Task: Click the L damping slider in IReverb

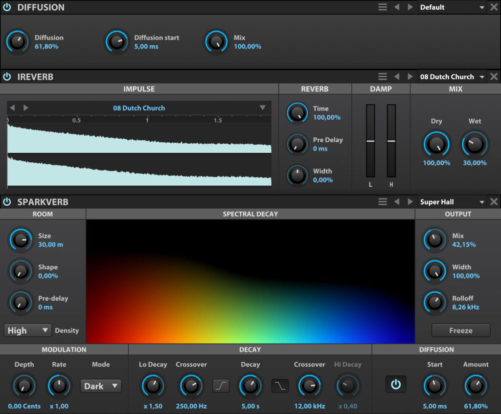Action: coord(370,141)
